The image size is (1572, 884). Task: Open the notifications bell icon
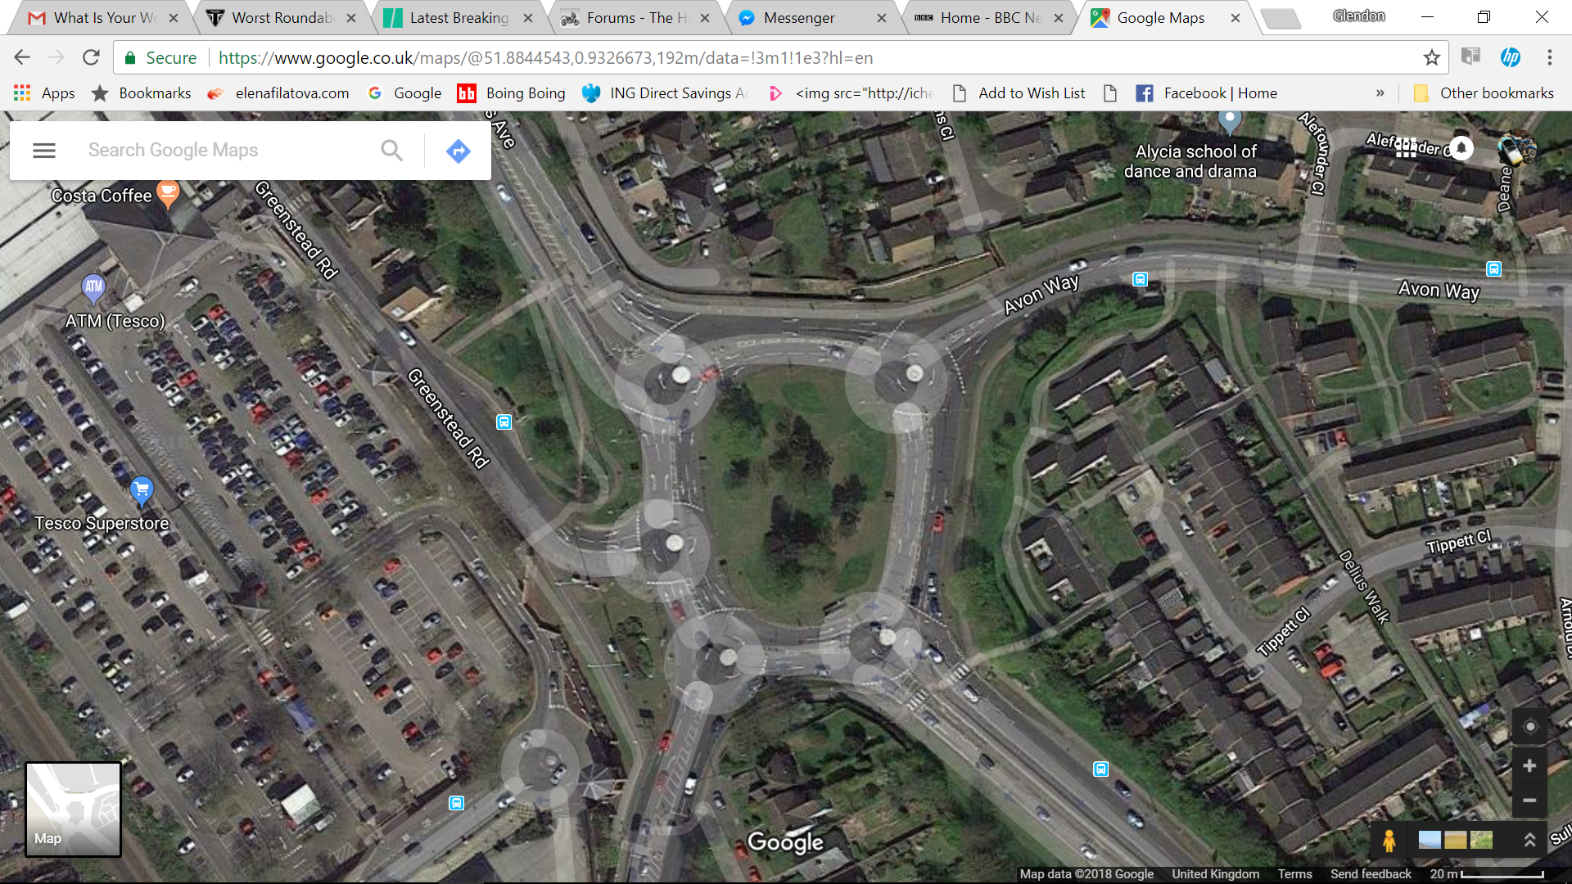tap(1461, 147)
